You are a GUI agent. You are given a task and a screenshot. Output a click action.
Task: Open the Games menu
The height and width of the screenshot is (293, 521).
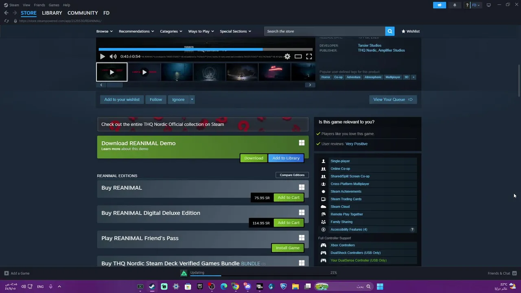pos(54,5)
